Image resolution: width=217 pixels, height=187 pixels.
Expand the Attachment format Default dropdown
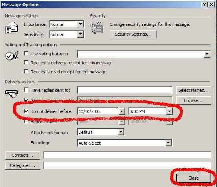[121, 132]
